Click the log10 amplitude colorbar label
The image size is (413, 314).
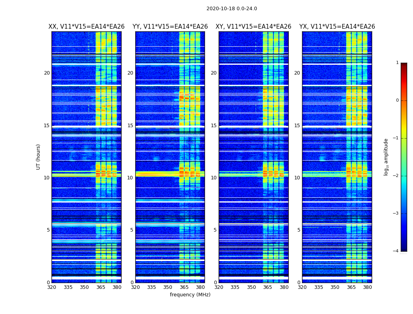coord(386,157)
